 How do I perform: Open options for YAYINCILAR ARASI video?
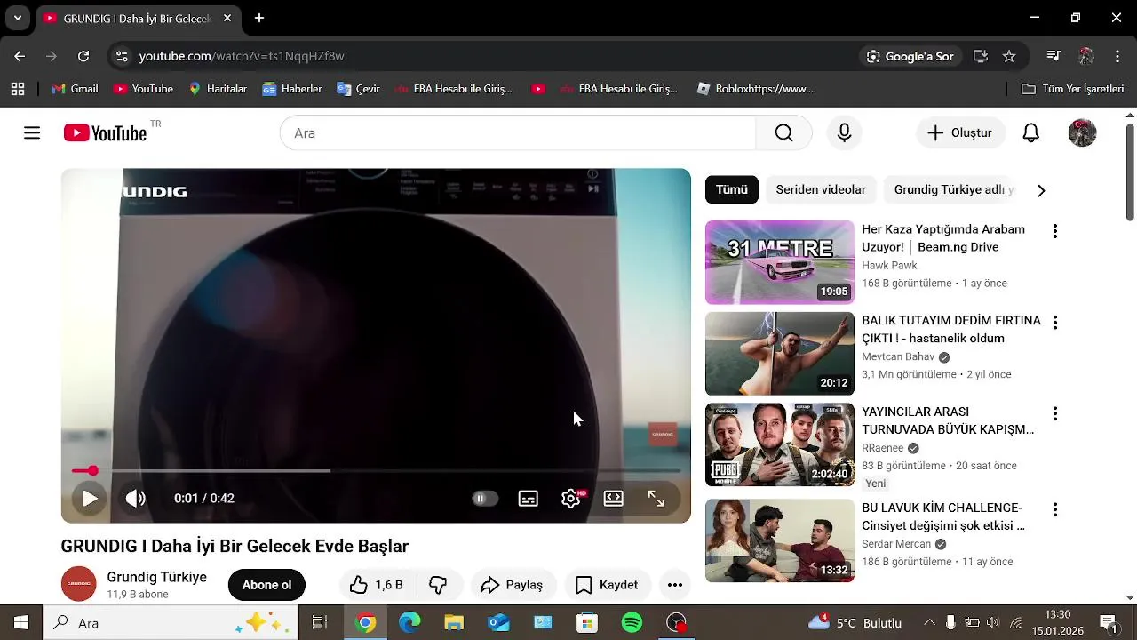click(x=1055, y=414)
